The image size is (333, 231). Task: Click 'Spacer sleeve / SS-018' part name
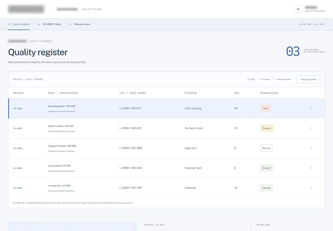click(x=60, y=126)
